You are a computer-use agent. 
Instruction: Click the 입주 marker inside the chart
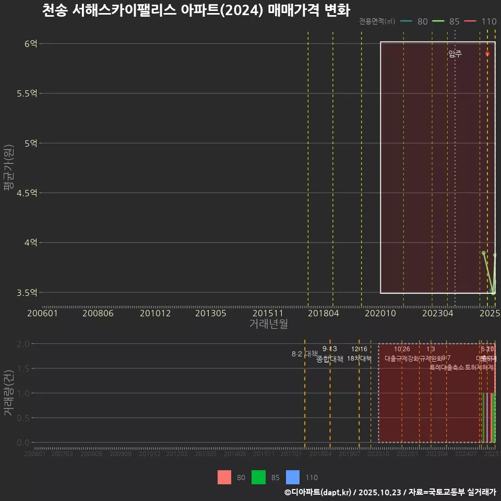point(455,53)
